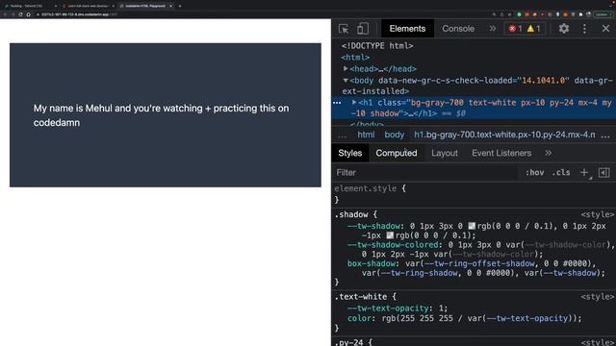
Task: Click the .text-white selector name
Action: tap(360, 297)
